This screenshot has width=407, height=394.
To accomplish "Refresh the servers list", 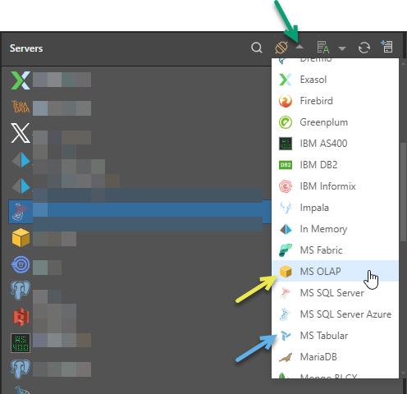I will point(364,48).
